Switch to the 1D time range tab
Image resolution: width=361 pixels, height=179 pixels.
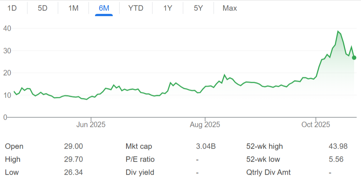click(12, 8)
